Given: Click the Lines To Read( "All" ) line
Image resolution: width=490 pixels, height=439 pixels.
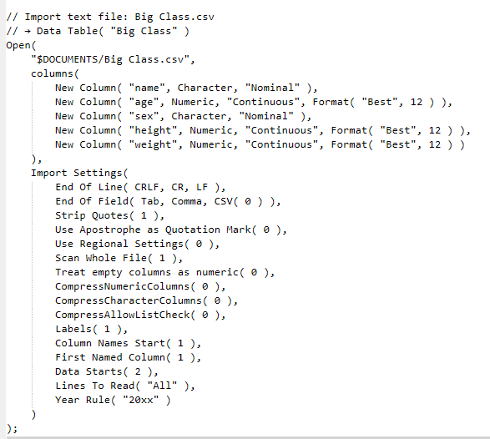Looking at the screenshot, I should click(125, 386).
